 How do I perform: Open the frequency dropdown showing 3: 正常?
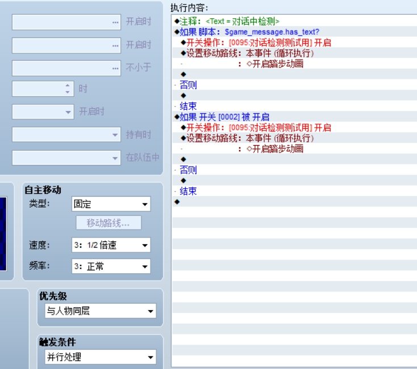point(111,266)
